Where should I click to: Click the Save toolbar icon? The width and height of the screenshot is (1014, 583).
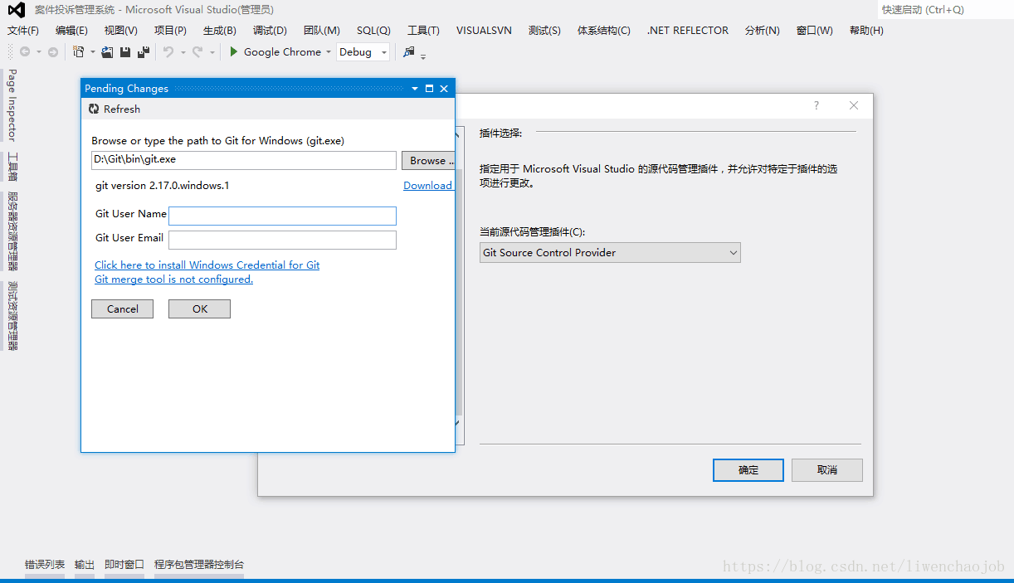(125, 52)
